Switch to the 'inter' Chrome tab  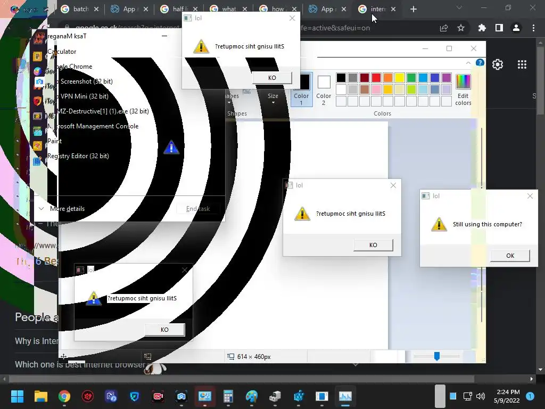click(378, 9)
